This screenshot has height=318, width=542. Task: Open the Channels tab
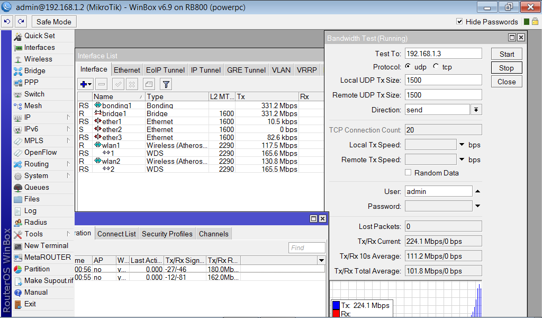coord(214,234)
